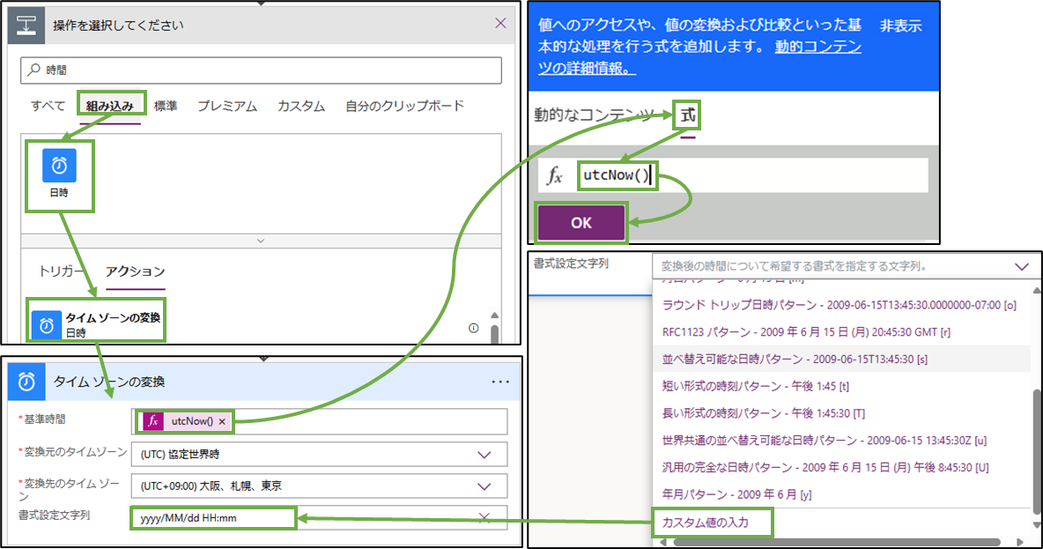Click the 日時 connector icon
The height and width of the screenshot is (549, 1043).
coord(59,166)
